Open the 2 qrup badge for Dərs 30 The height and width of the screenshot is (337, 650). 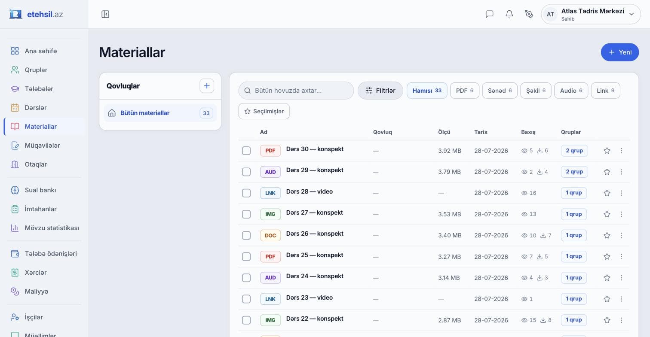coord(574,151)
